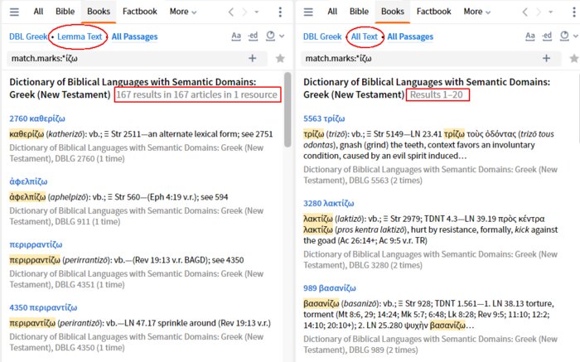Image resolution: width=580 pixels, height=362 pixels.
Task: Click the circular match options icon in left panel
Action: tap(271, 36)
